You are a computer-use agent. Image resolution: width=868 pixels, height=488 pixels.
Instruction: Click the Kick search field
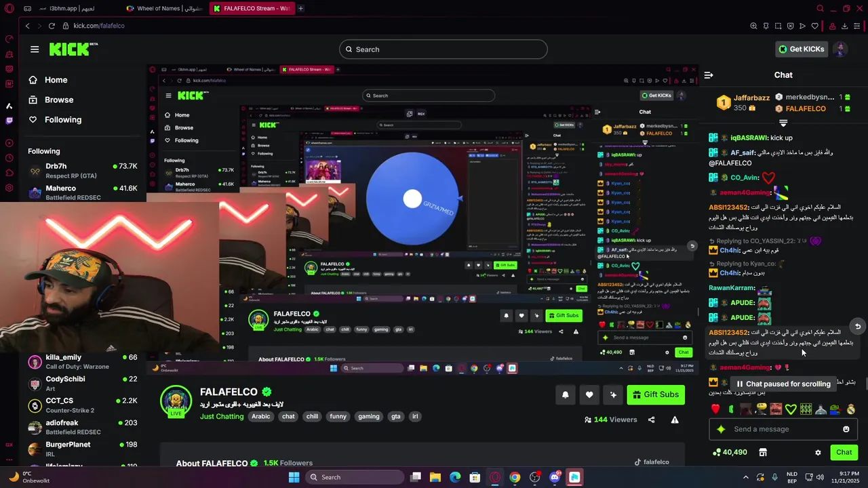tap(443, 49)
